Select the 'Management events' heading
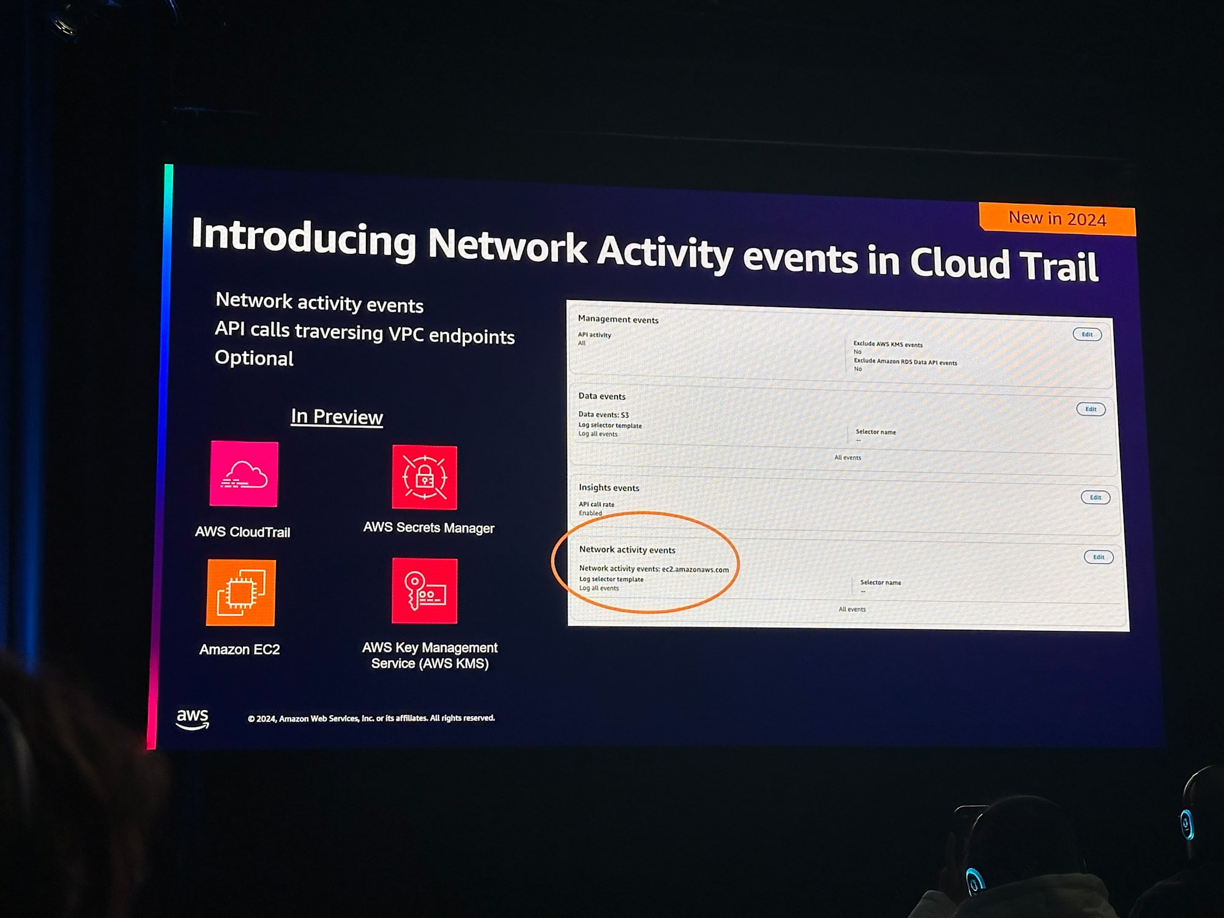 click(618, 319)
